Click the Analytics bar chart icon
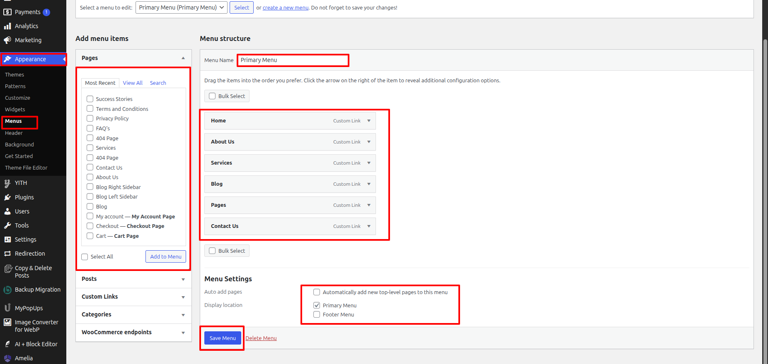 point(7,26)
